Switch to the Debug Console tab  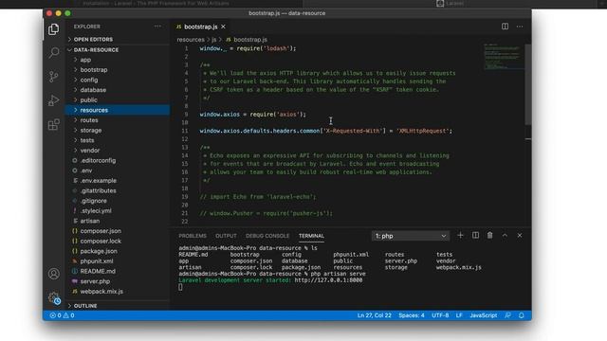[267, 236]
